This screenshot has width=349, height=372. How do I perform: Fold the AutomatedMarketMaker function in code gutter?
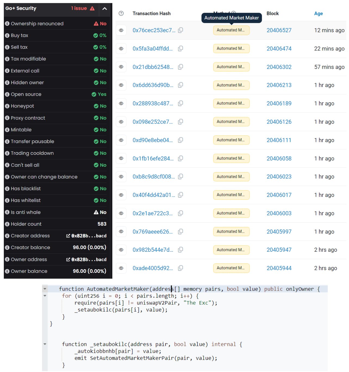click(x=45, y=289)
